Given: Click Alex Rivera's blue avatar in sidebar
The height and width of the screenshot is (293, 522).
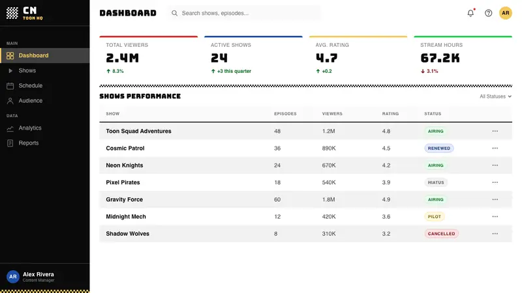Looking at the screenshot, I should [x=13, y=276].
